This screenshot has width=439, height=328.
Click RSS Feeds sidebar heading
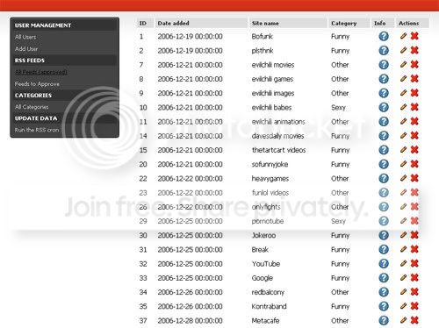point(30,61)
